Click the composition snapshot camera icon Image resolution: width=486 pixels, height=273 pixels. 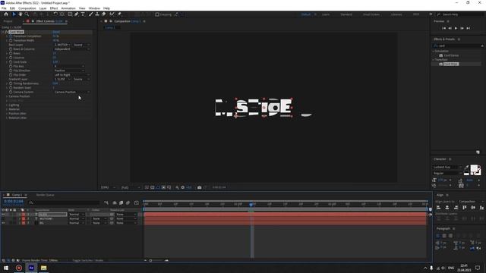click(199, 187)
